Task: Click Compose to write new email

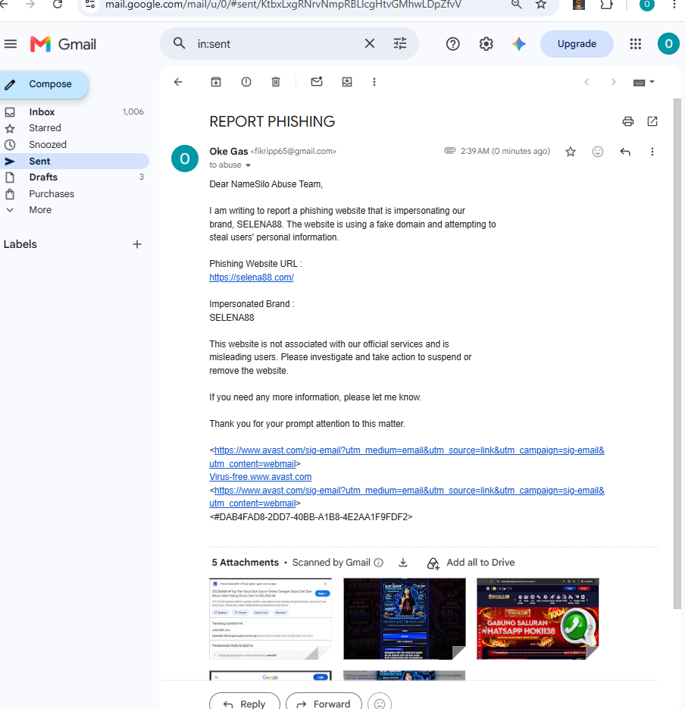Action: click(44, 84)
